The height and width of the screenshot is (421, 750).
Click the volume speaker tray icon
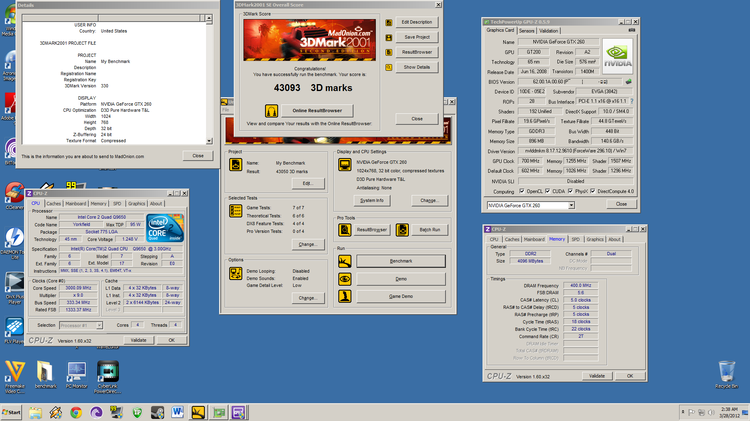[x=711, y=412]
